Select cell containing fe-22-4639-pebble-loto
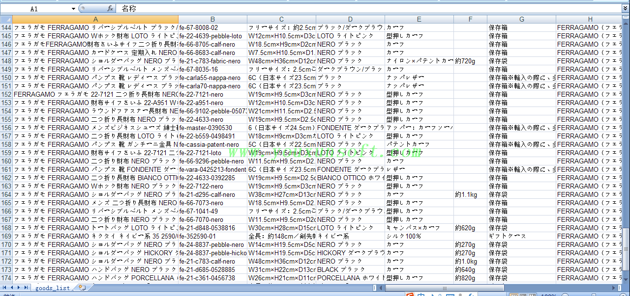This screenshot has height=296, width=630. (x=212, y=36)
